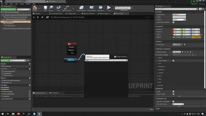Open the Debug menu

tap(22, 4)
